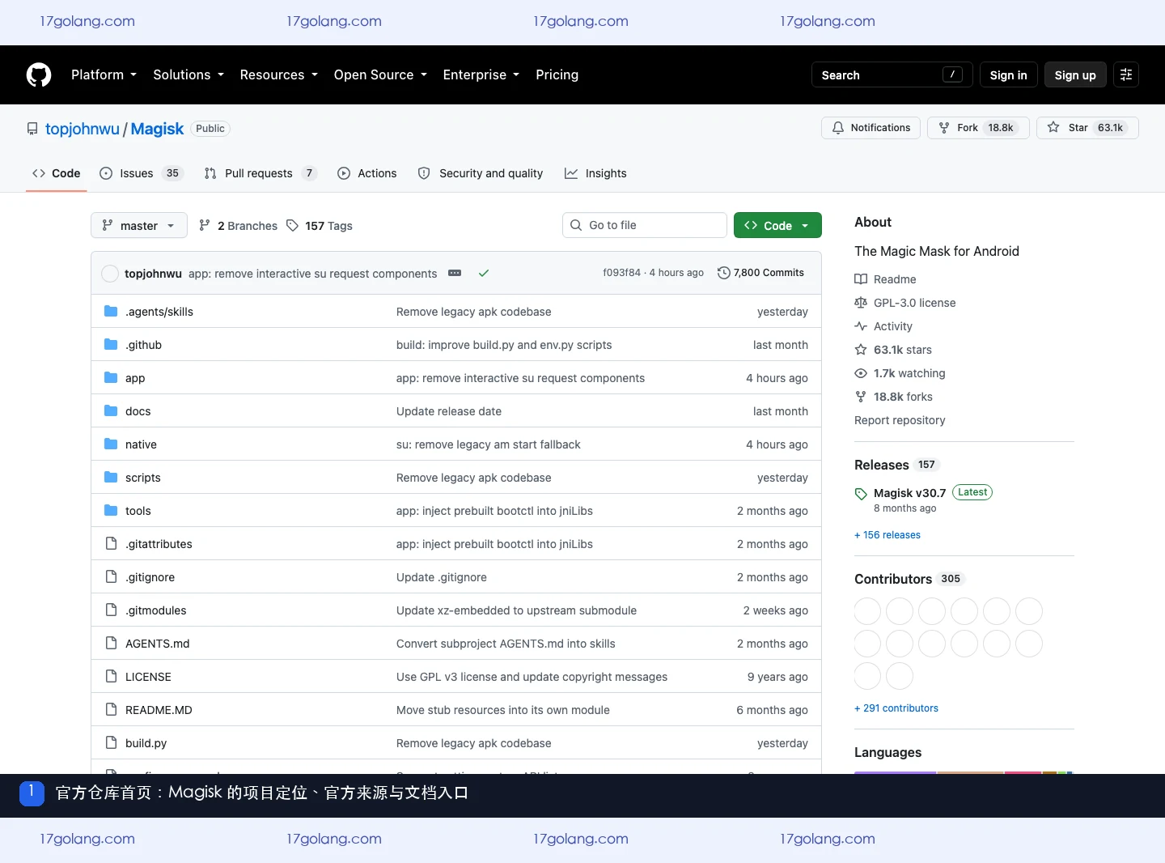Screen dimensions: 1165x863
Task: Expand commit message ellipsis button
Action: click(455, 274)
